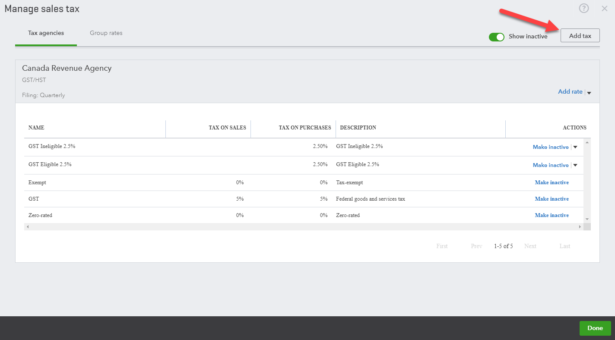
Task: Select the Tax agencies tab
Action: click(45, 33)
